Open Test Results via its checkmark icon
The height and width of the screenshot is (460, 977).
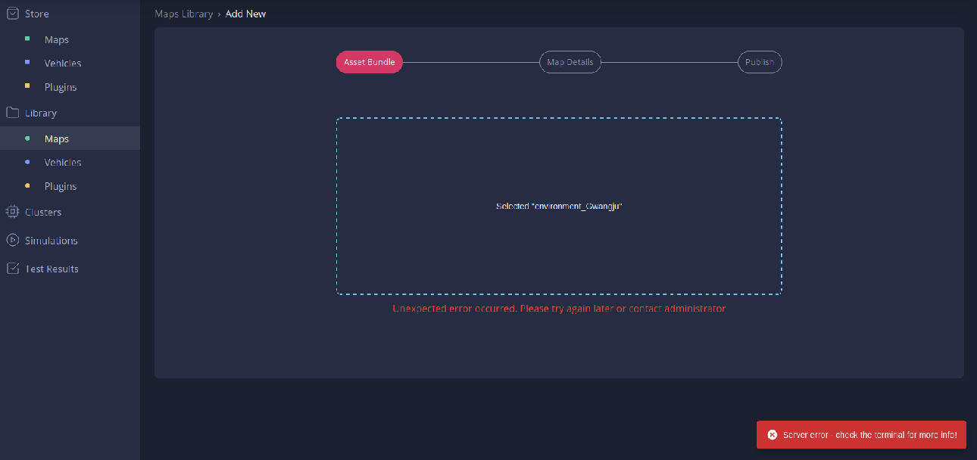[11, 268]
